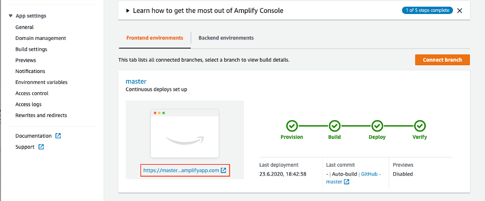Click the Deploy step checkmark
The height and width of the screenshot is (201, 485).
(377, 126)
